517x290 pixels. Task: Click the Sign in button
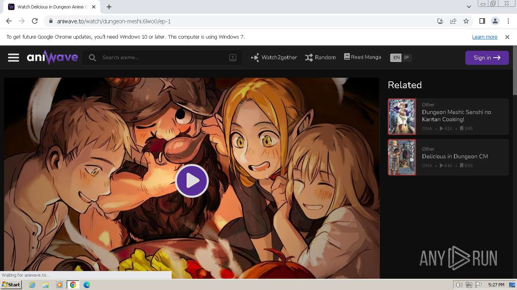[x=487, y=58]
